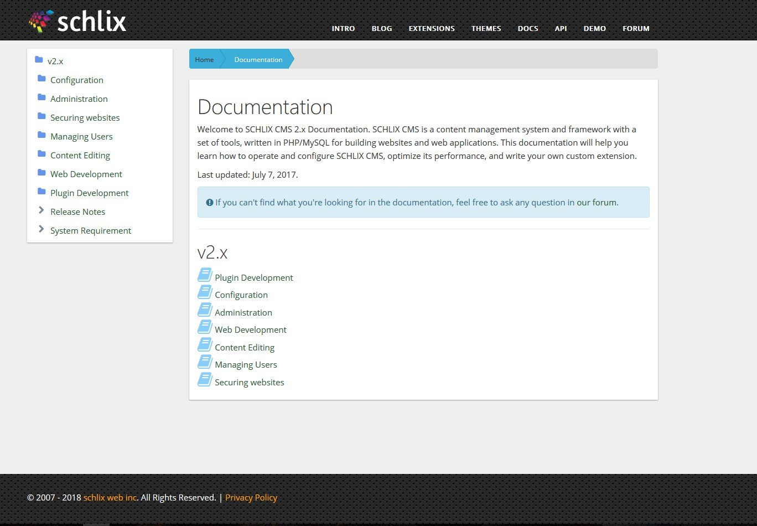Open Securing websites in the v2.x list

[250, 382]
